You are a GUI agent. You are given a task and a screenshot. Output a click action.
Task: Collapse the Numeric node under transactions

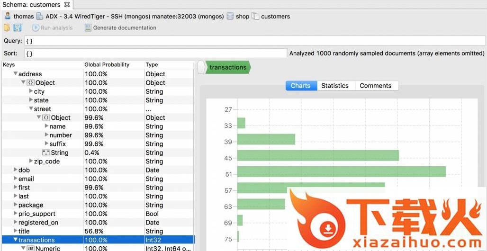[23, 249]
